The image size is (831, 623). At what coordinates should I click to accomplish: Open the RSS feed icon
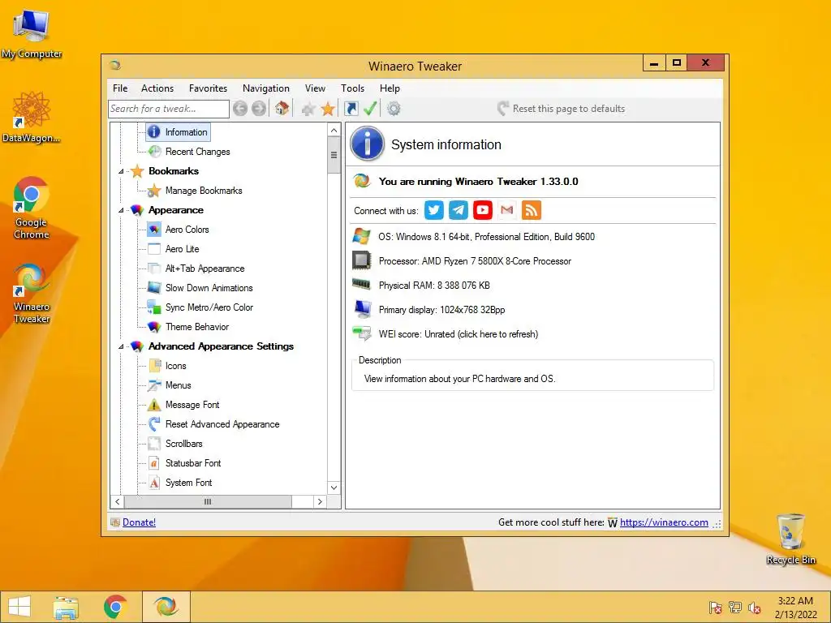point(532,210)
